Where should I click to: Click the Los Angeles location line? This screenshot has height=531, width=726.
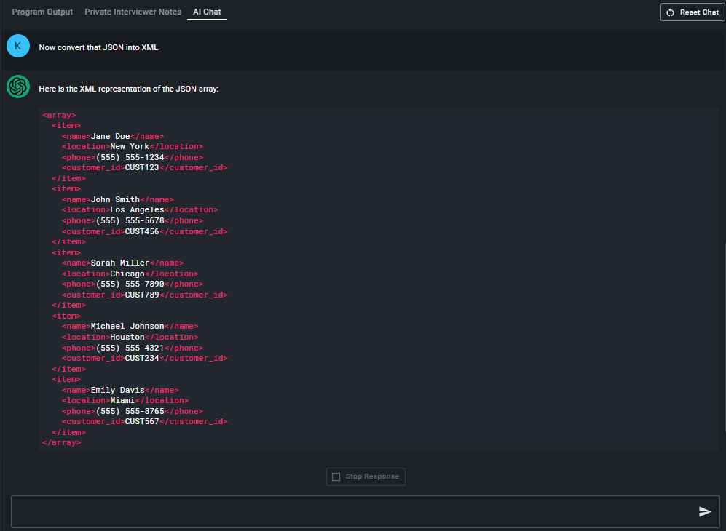pos(139,210)
